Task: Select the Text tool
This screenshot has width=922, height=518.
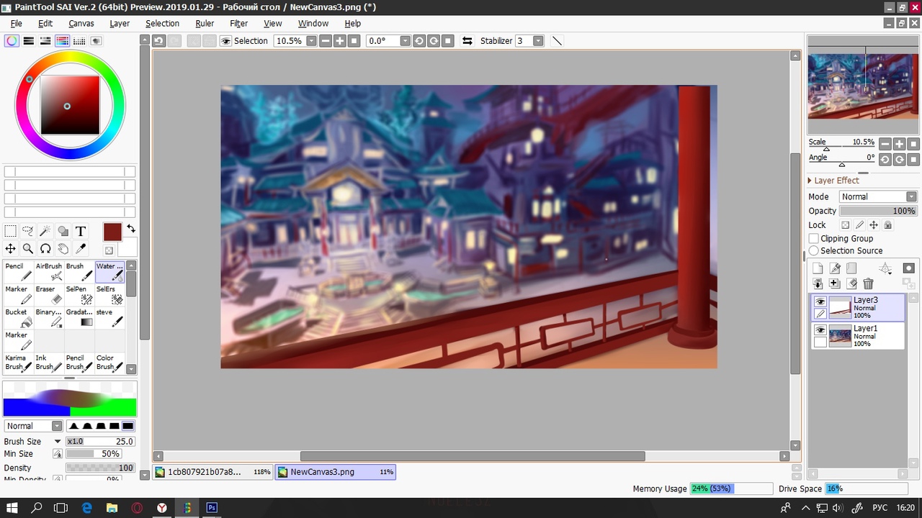Action: (x=81, y=231)
